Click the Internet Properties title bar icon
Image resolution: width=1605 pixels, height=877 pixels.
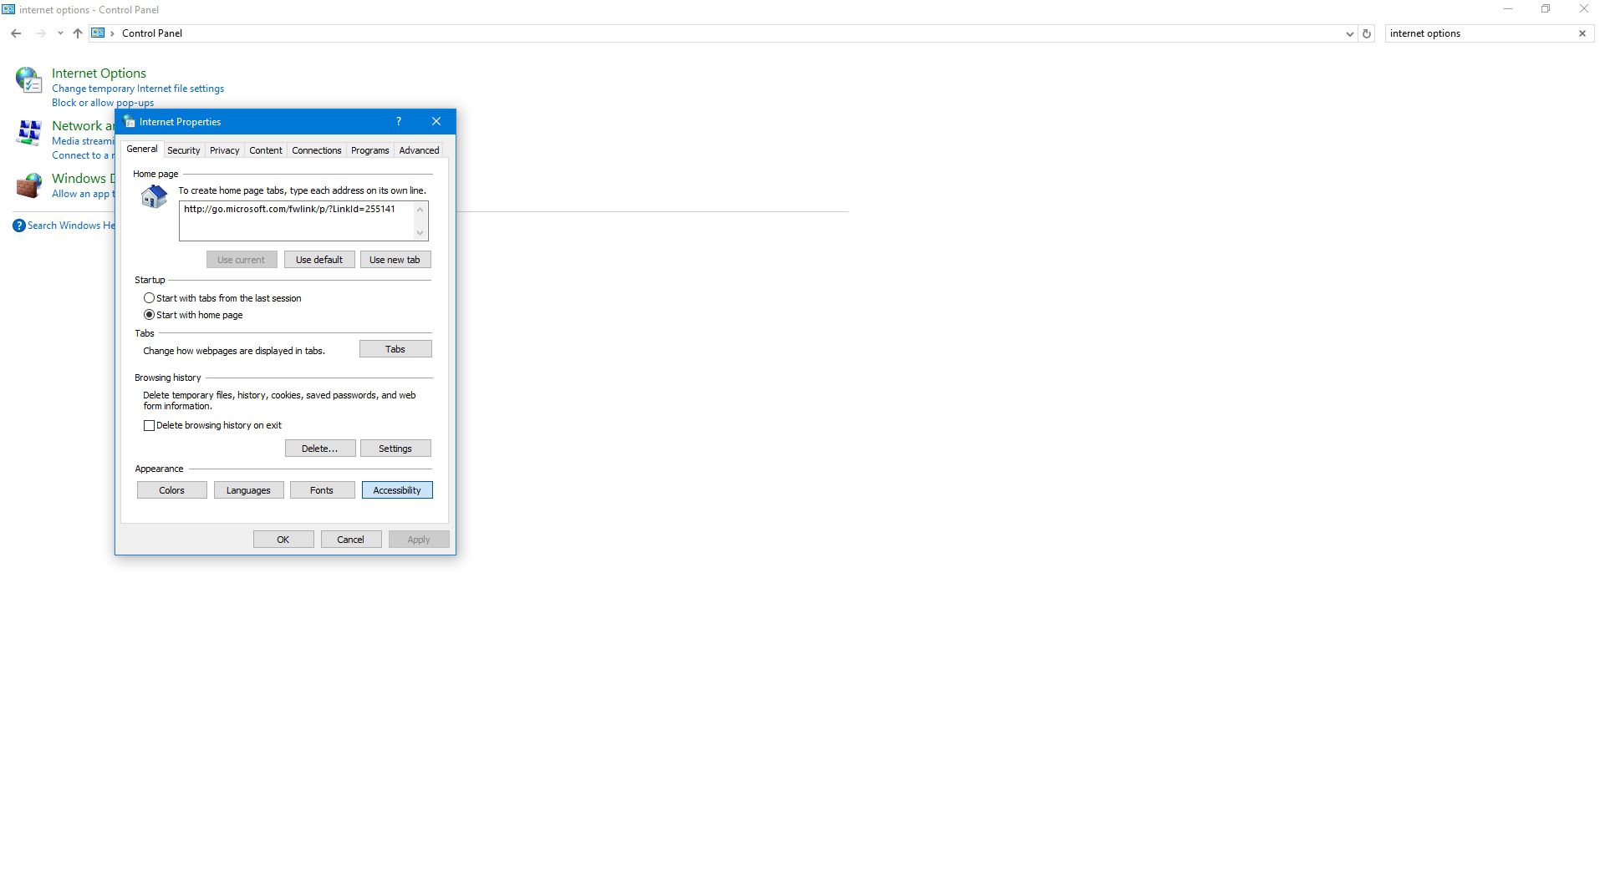click(129, 122)
